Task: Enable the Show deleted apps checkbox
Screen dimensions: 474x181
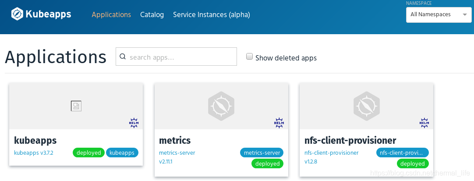Action: pos(249,57)
